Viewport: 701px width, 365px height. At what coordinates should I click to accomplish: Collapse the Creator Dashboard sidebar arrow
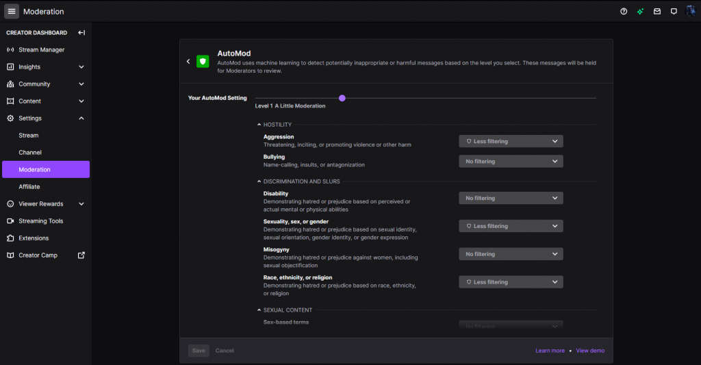81,33
